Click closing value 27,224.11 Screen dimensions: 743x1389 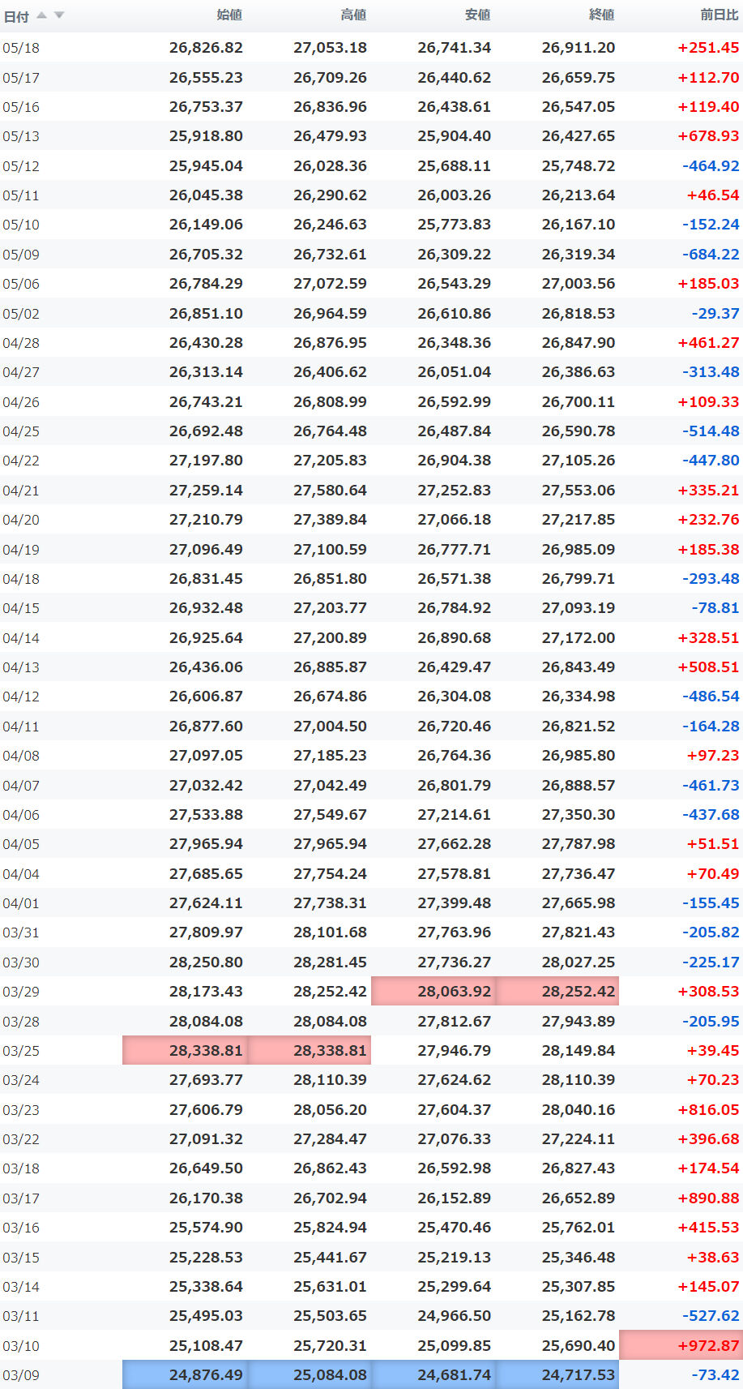click(579, 1139)
